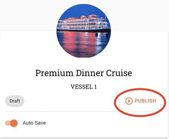Click the VESSEL 1 subtitle
Screen dimensions: 169x139
pos(84,87)
